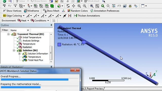Toggle Magnifier Window icon
Image resolution: width=162 pixels, height=91 pixels.
(x=97, y=6)
